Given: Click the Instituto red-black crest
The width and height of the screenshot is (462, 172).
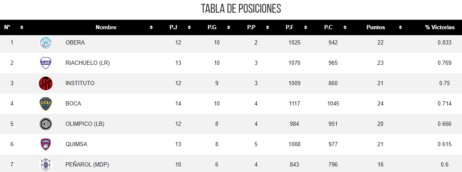Looking at the screenshot, I should pyautogui.click(x=45, y=83).
